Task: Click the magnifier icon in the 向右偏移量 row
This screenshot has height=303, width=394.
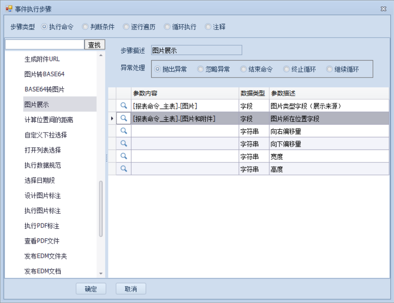Action: (x=124, y=131)
